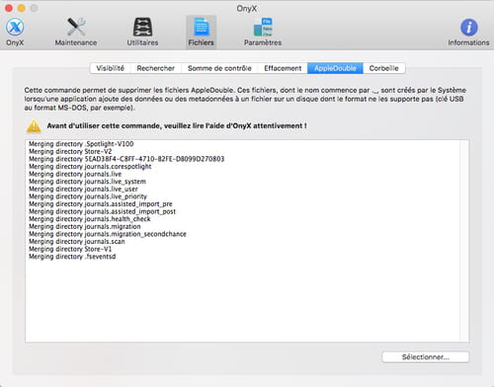Select line 'Merging directory .Spotlight-V100'

coord(81,144)
